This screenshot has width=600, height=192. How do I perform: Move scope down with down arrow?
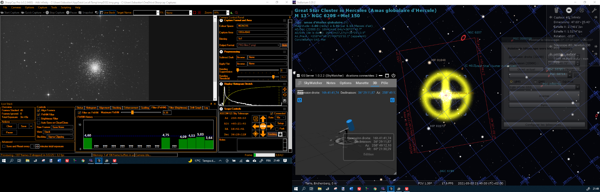click(x=263, y=134)
